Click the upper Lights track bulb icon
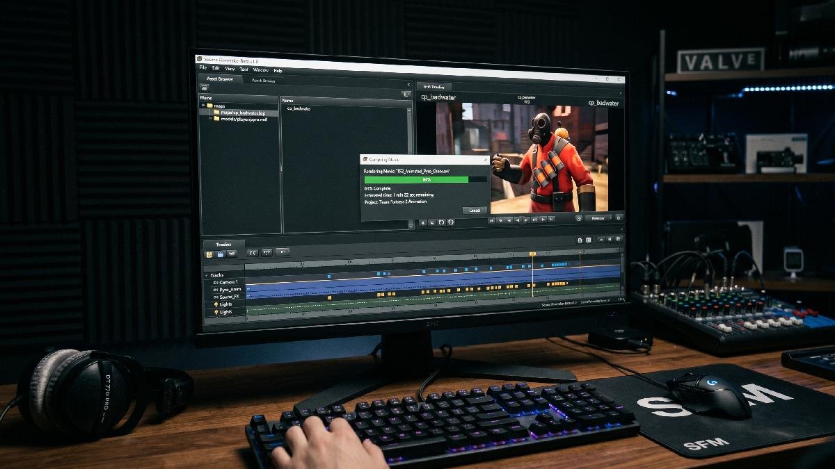The height and width of the screenshot is (469, 835). (216, 304)
